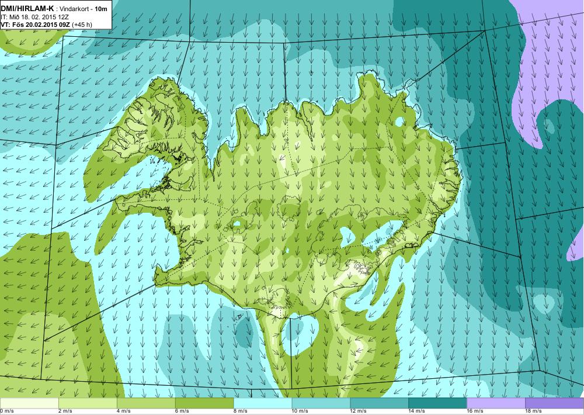Screen dimensions: 584x415
Task: Click the 8–10 m/s pale cyan legend swatch
Action: (x=263, y=403)
